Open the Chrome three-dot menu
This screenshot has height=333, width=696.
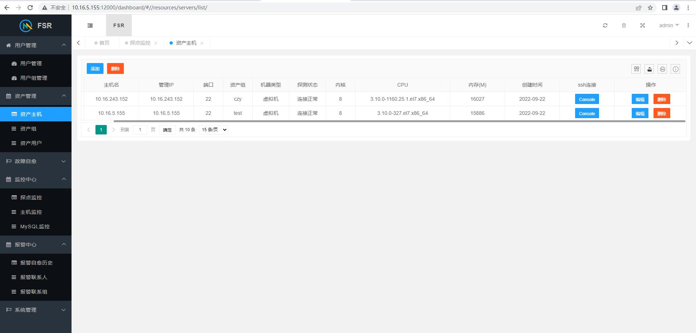click(688, 7)
